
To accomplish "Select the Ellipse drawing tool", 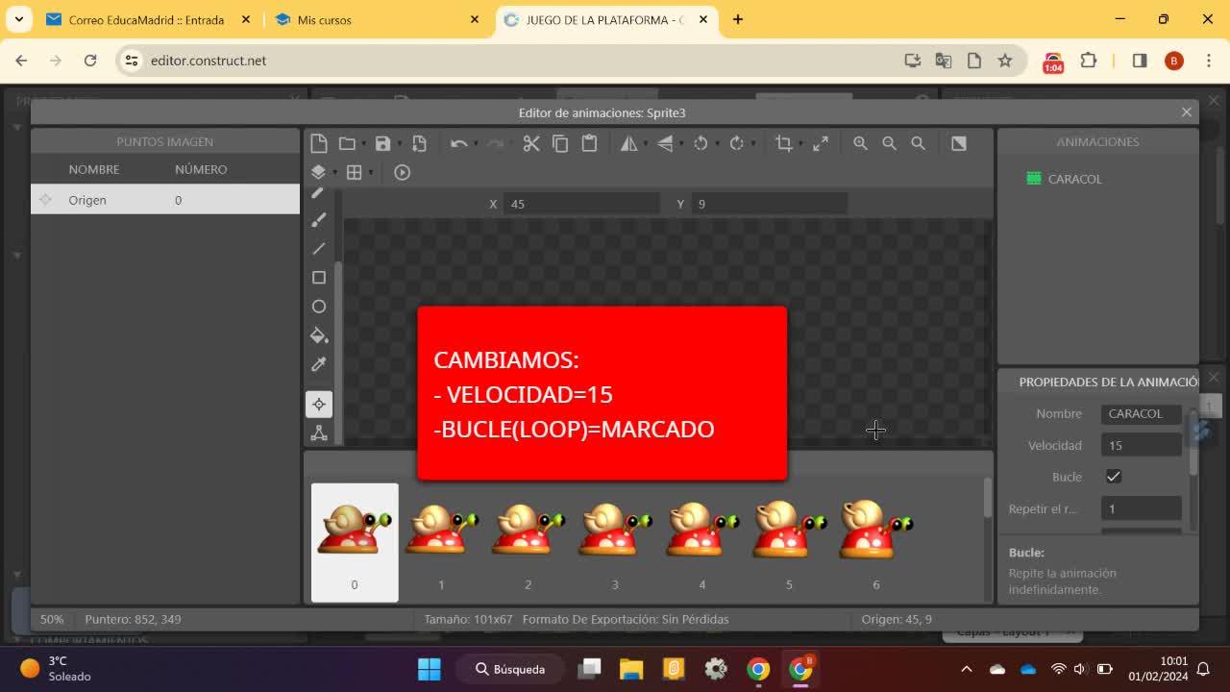I will pos(319,307).
